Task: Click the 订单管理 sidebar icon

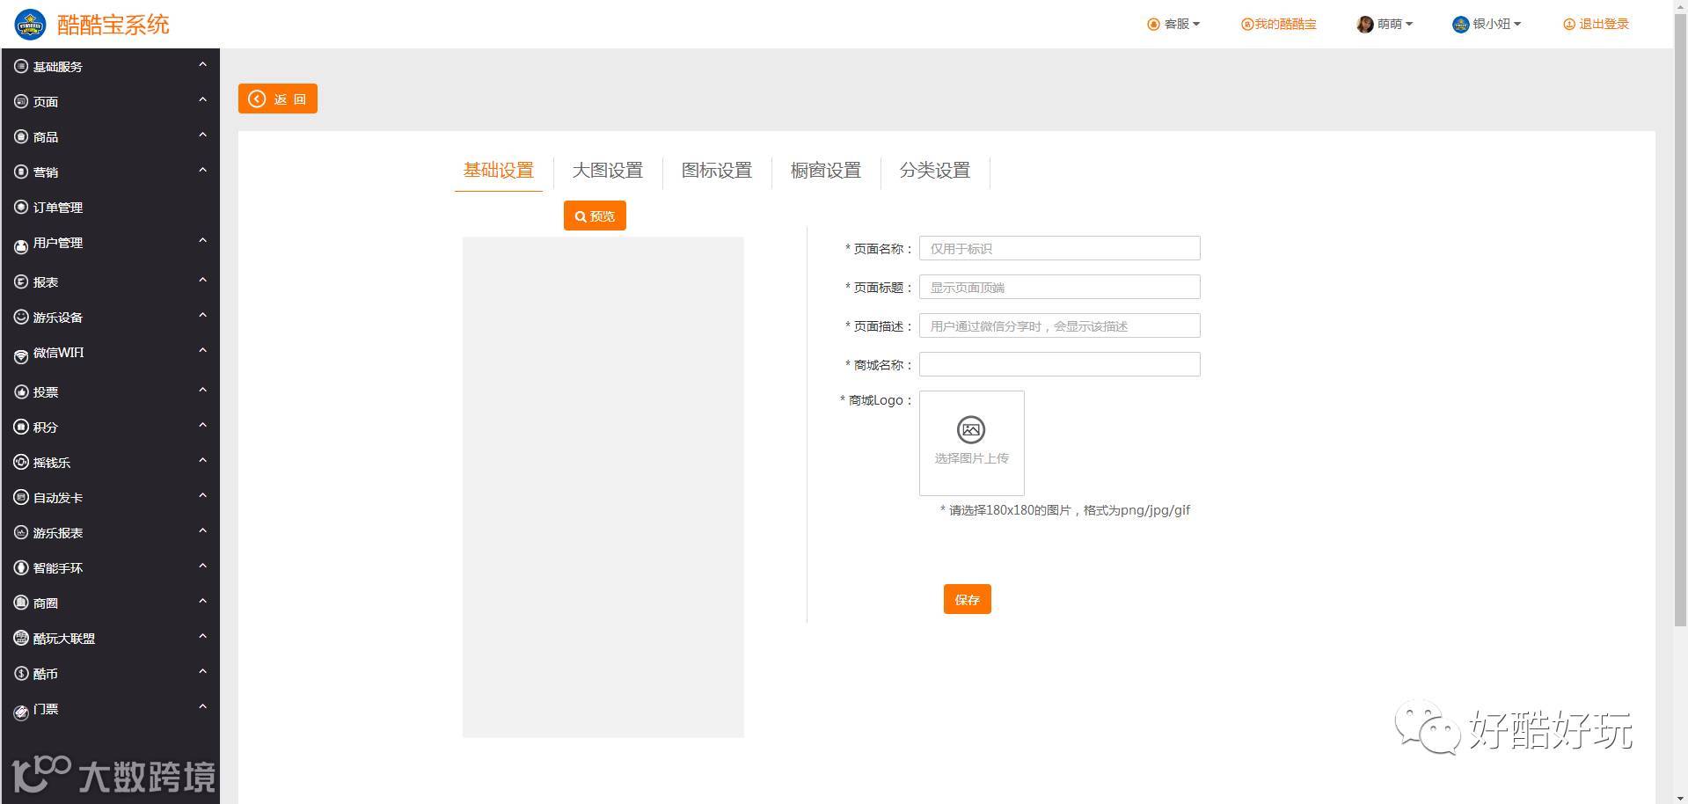Action: pyautogui.click(x=21, y=207)
